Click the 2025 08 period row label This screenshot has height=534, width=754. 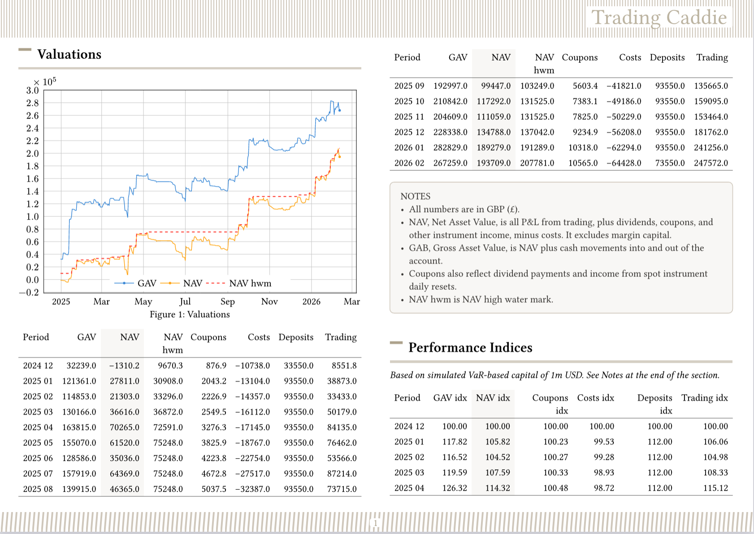coord(38,489)
